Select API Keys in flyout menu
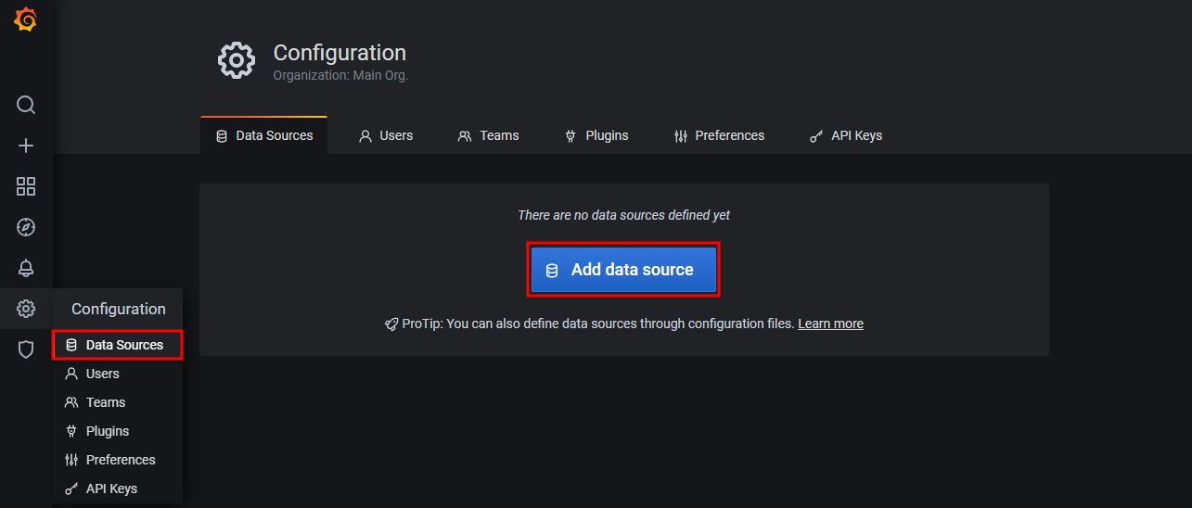 coord(117,489)
